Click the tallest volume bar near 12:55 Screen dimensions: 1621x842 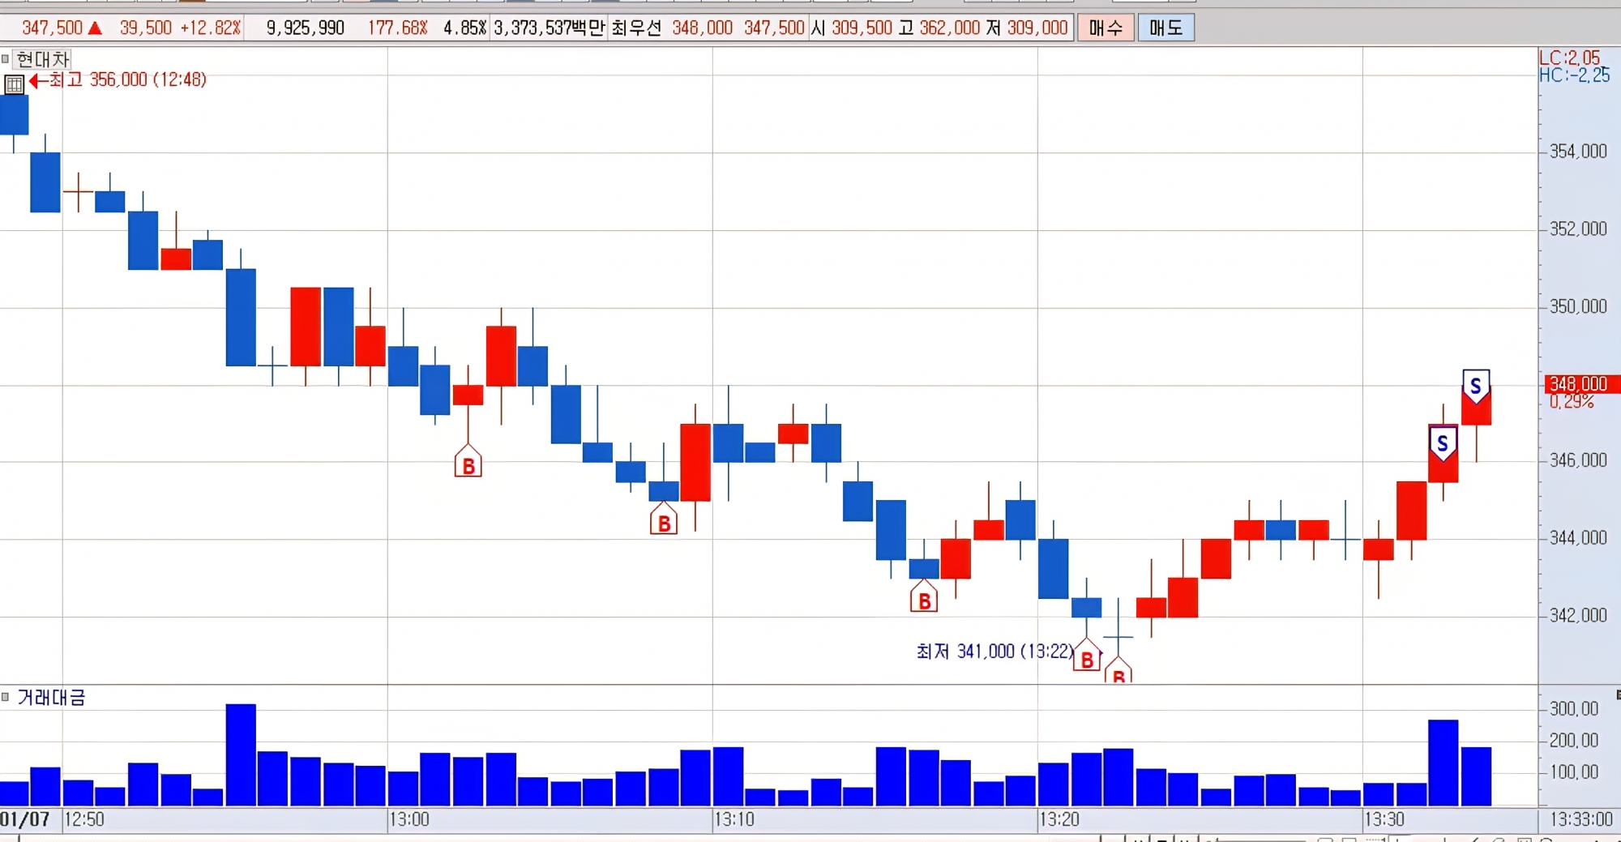[241, 755]
